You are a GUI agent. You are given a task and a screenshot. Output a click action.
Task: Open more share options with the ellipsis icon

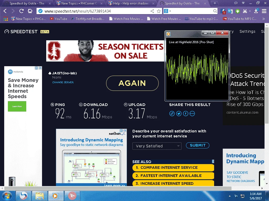[x=192, y=114]
